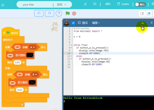The image size is (154, 110).
Task: Edit the 'your title' project name field
Action: 28,5
